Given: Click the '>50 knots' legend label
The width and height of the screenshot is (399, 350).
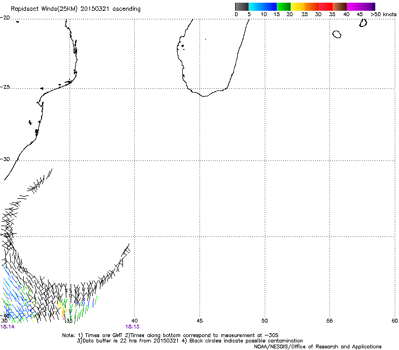Looking at the screenshot, I should 383,15.
